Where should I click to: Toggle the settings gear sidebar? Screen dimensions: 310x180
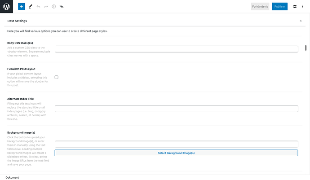point(295,7)
